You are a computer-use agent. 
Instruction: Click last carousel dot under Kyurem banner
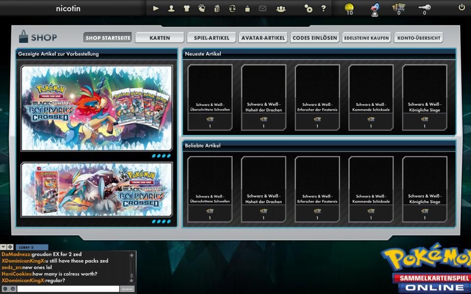point(168,221)
